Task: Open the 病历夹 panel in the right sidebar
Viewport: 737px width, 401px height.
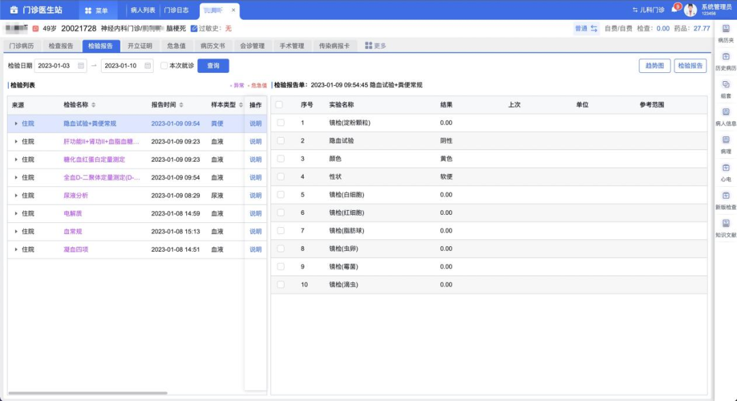Action: [x=727, y=31]
